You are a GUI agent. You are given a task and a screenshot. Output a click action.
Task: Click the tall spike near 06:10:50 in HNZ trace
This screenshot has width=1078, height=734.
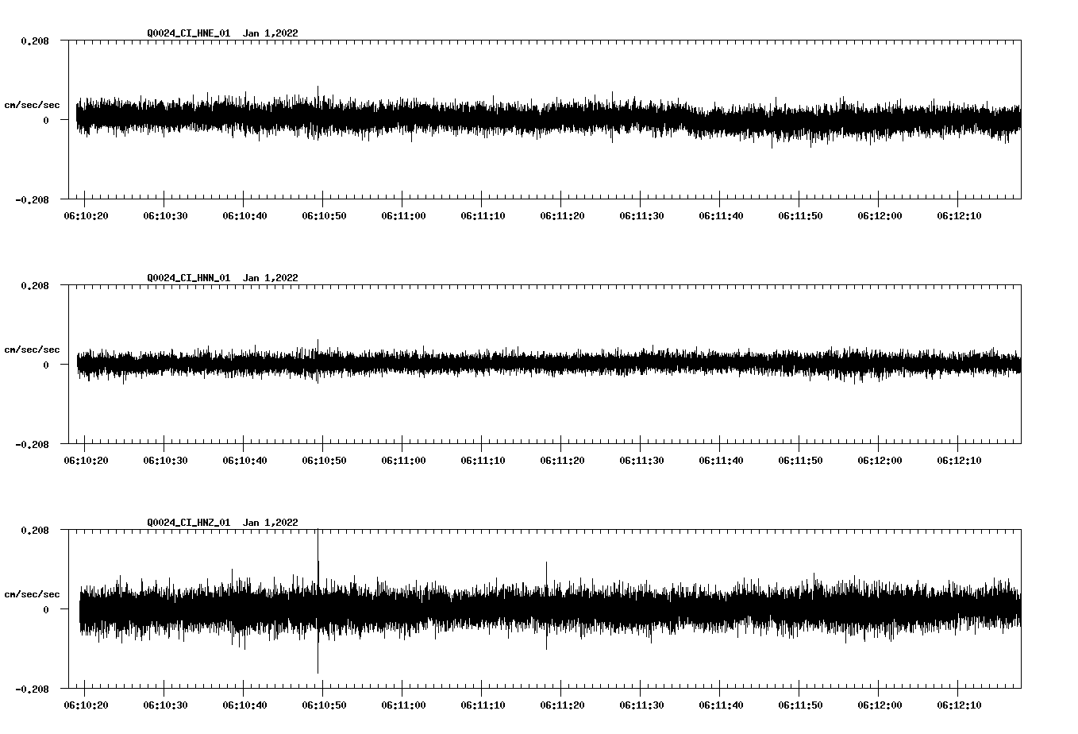coord(318,601)
